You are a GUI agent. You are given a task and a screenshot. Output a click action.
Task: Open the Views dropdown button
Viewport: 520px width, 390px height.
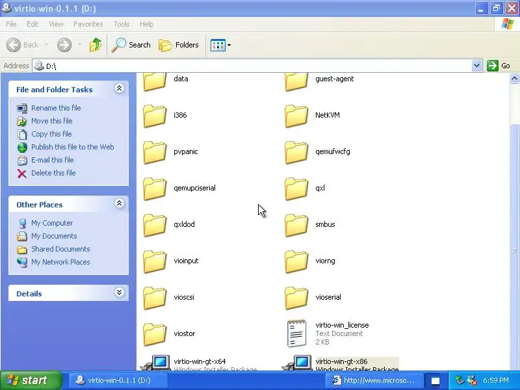[220, 45]
